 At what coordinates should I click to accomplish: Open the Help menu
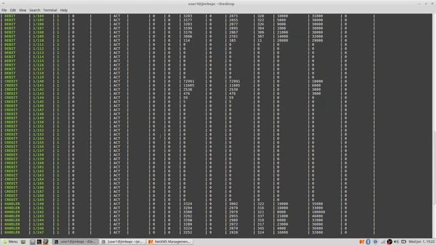pyautogui.click(x=63, y=10)
